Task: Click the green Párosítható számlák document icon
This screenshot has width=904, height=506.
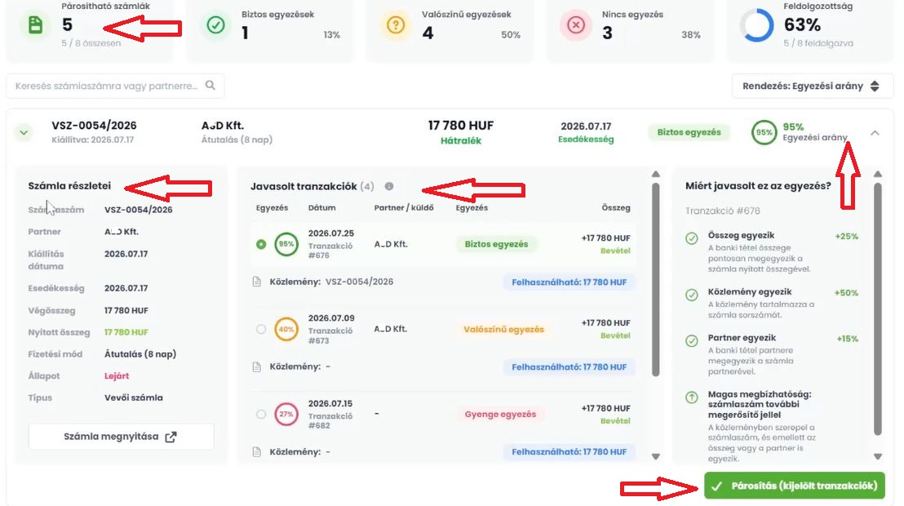Action: (35, 25)
